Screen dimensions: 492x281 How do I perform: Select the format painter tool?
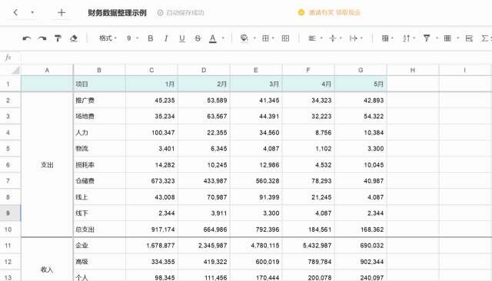pos(58,38)
